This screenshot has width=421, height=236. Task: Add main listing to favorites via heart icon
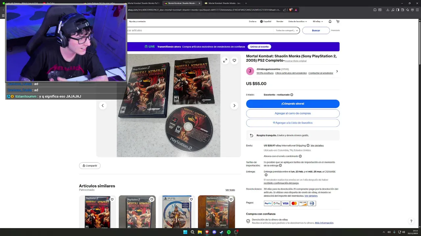234,60
